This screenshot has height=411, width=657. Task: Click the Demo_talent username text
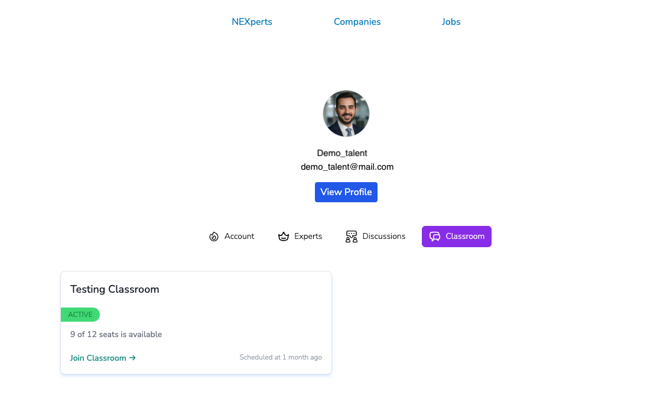[x=342, y=153]
